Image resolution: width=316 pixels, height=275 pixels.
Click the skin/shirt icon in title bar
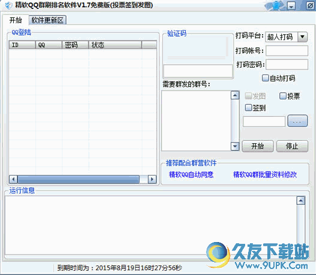pos(276,5)
